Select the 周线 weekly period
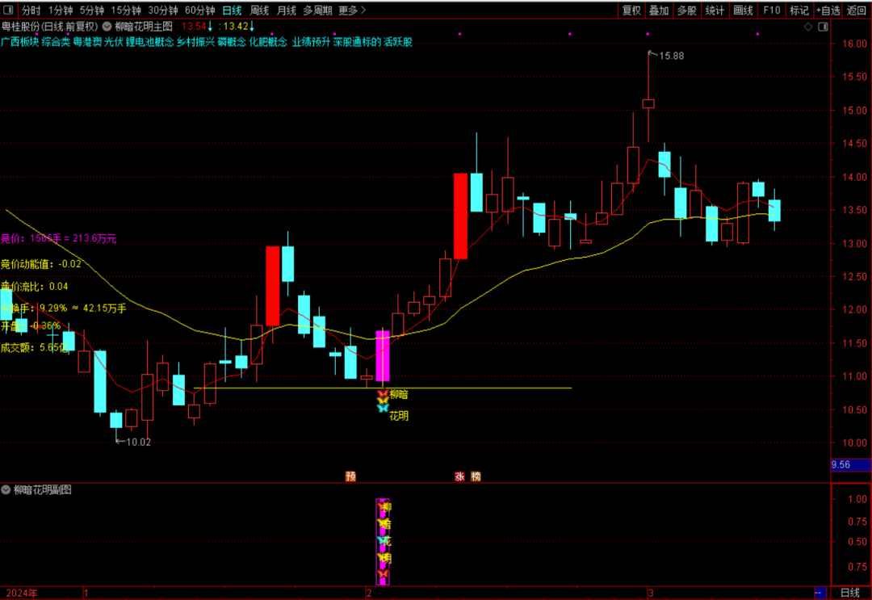The height and width of the screenshot is (600, 872). coord(259,10)
